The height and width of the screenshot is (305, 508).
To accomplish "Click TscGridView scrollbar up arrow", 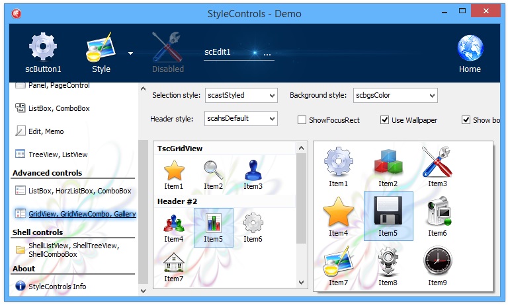I will (301, 148).
